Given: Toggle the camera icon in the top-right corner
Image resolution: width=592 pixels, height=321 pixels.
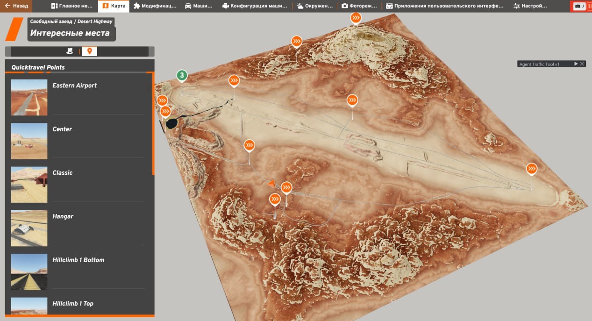Looking at the screenshot, I should point(579,6).
